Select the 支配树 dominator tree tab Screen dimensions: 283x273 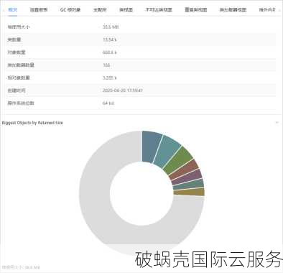[100, 10]
